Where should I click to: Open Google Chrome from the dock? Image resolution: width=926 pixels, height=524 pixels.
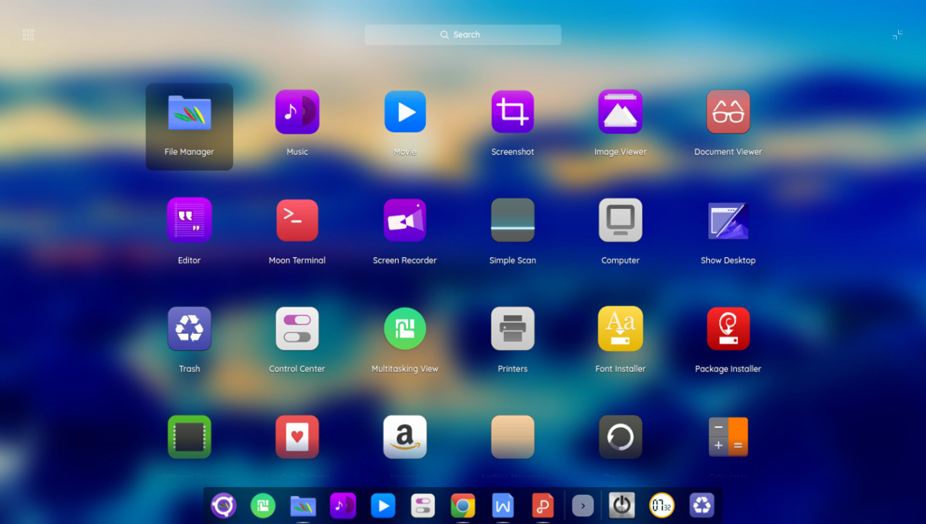[x=463, y=506]
